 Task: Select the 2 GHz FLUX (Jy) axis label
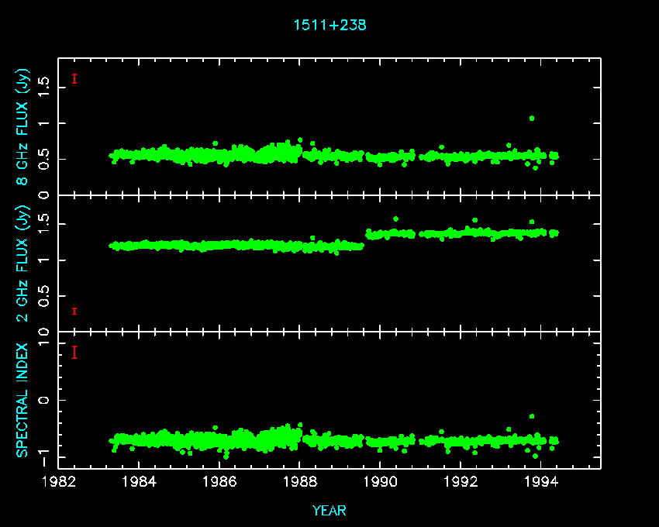click(22, 264)
